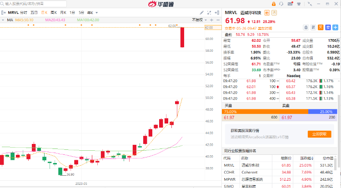Viewport: 341px width, 188px height.
Task: Select MRVL row in industry ranking
Action: coord(278,165)
